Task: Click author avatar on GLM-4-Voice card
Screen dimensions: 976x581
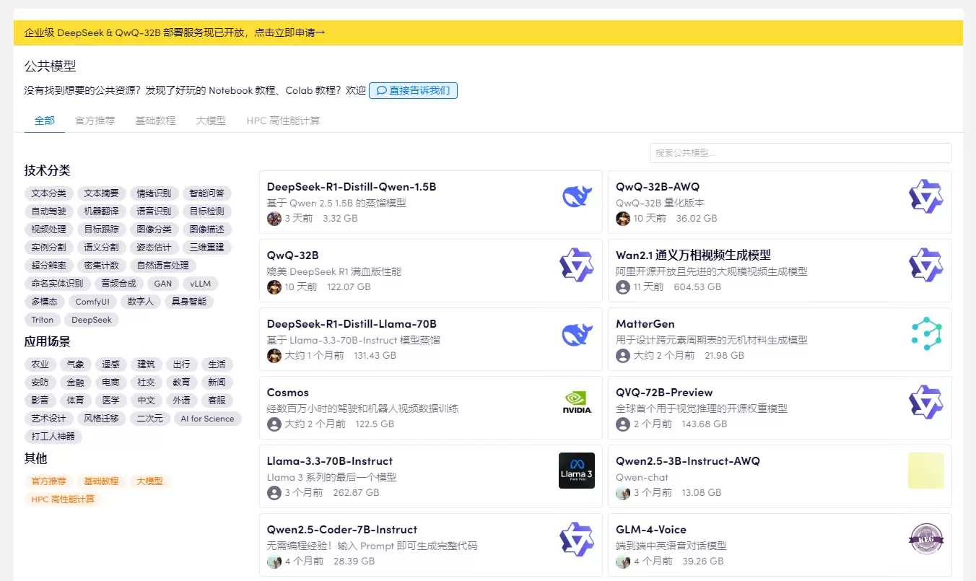Action: [623, 562]
